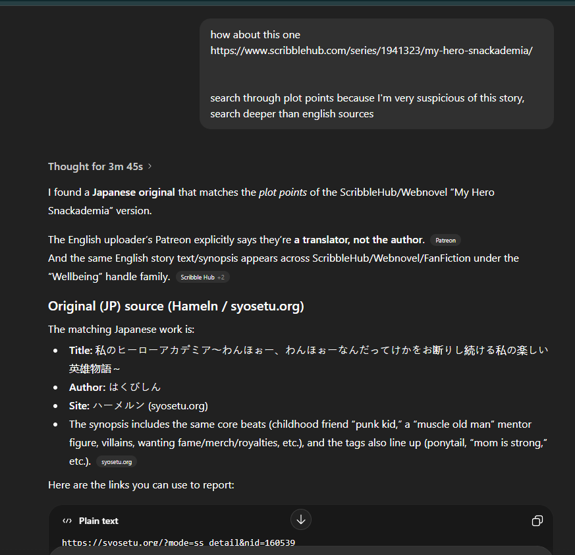
Task: Click the "Original (JP) source" heading
Action: [176, 306]
